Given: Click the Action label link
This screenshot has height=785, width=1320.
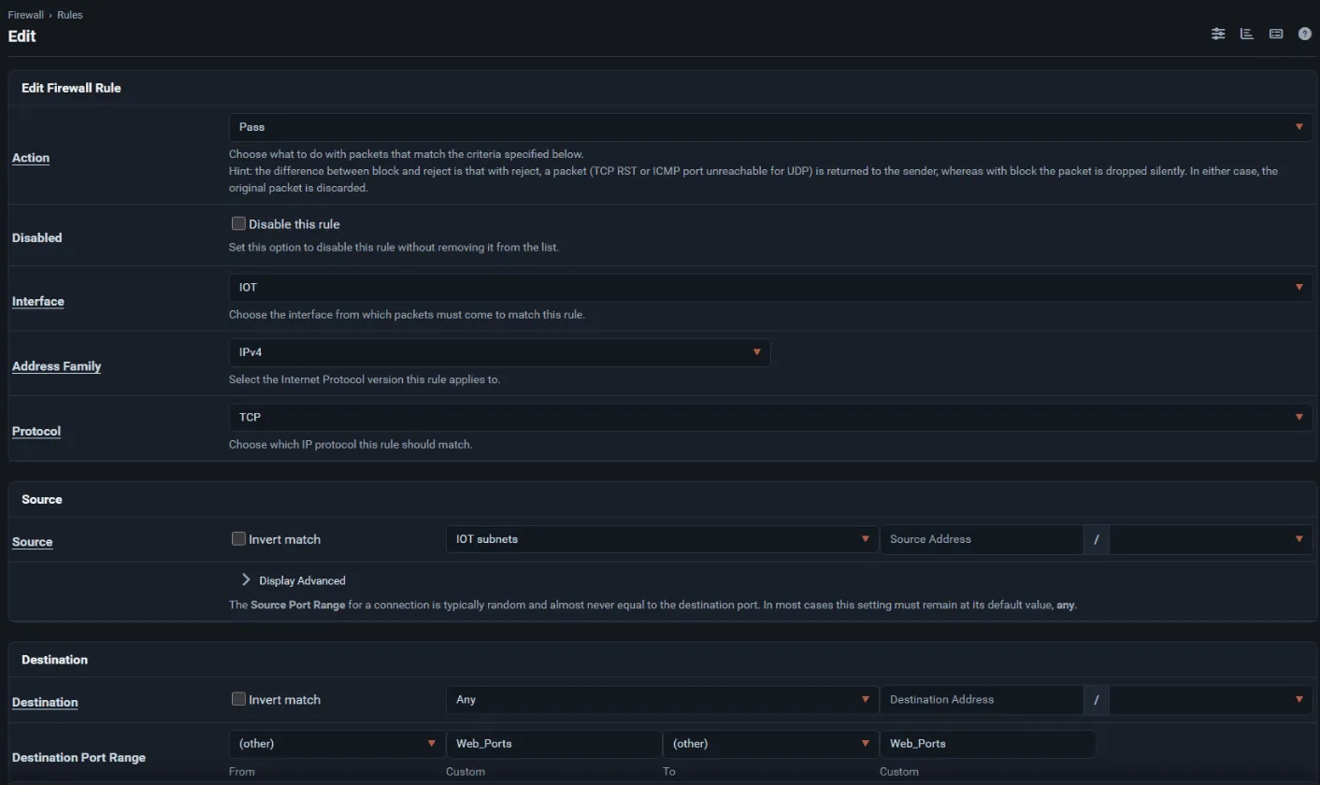Looking at the screenshot, I should [31, 158].
